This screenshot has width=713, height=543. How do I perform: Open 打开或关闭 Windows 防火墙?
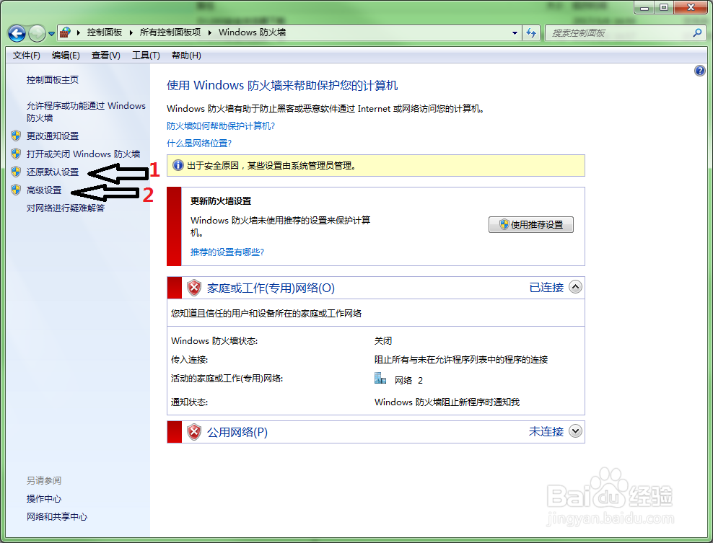click(83, 154)
